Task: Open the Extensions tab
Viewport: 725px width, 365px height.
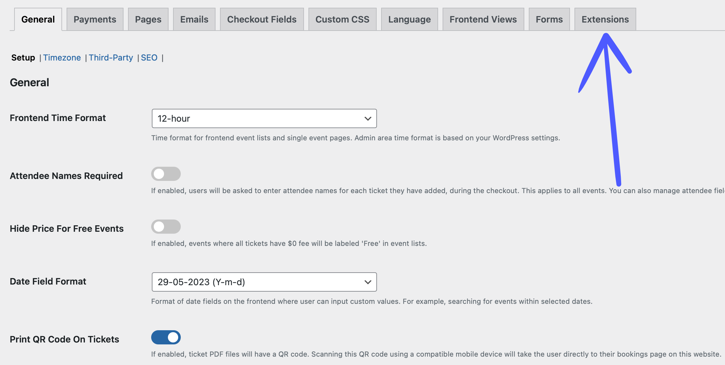Action: [605, 19]
